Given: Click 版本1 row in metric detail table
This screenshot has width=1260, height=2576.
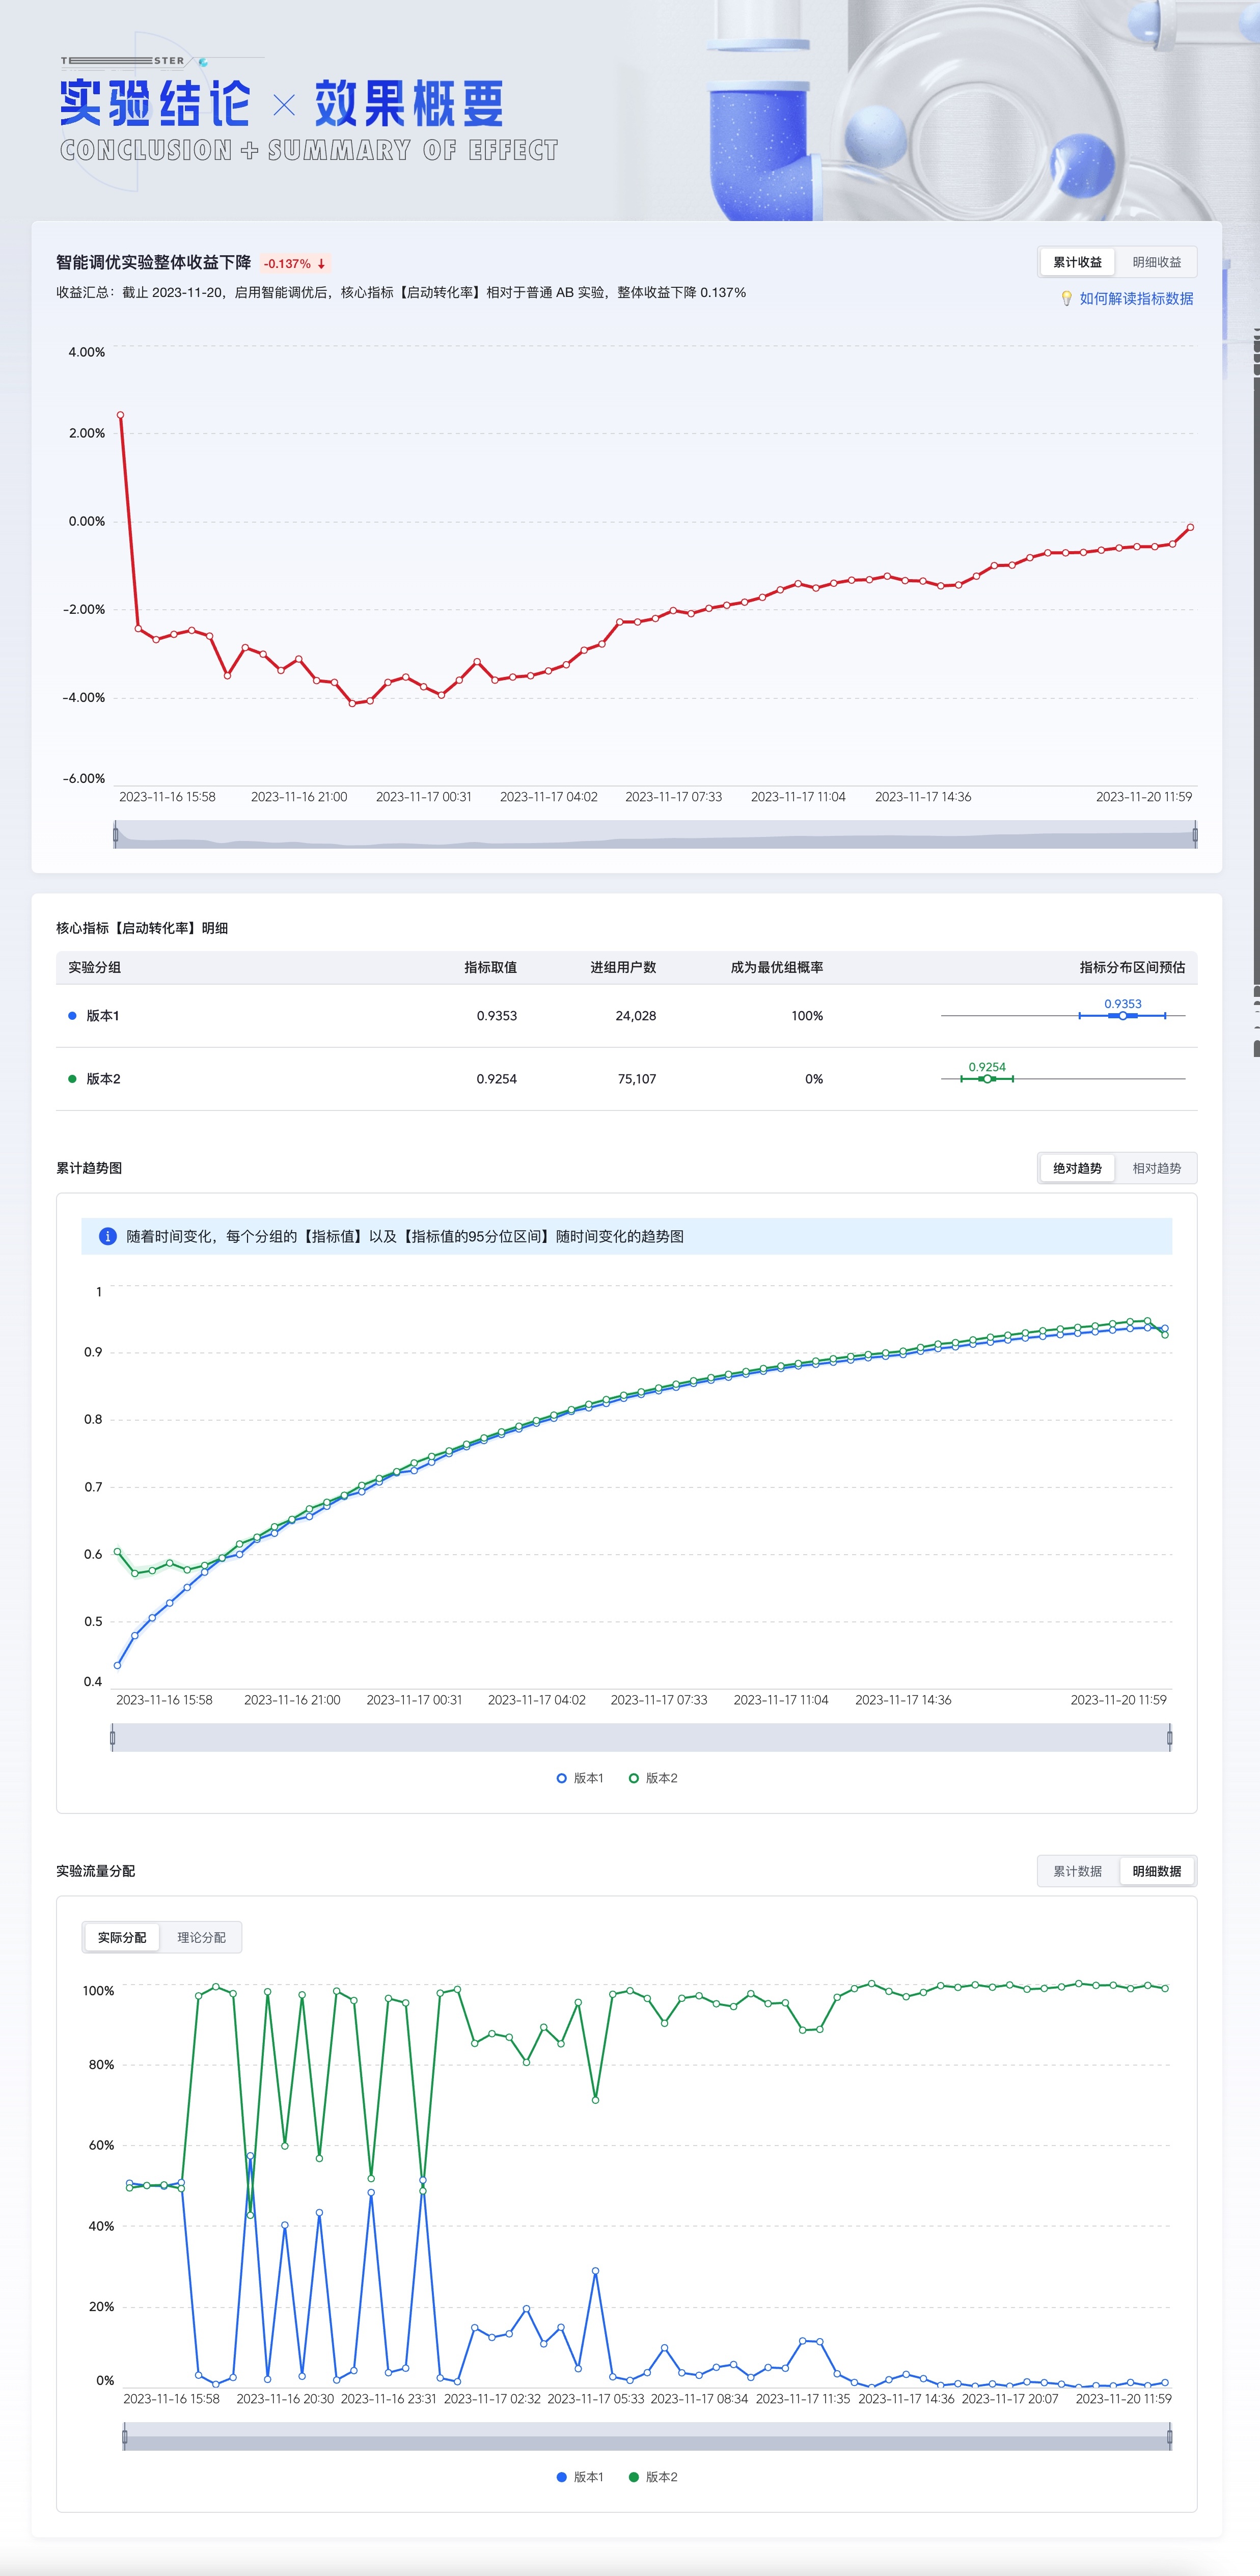Looking at the screenshot, I should coord(627,1016).
